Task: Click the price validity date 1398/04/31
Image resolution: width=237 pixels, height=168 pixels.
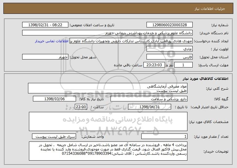Action: (150, 107)
